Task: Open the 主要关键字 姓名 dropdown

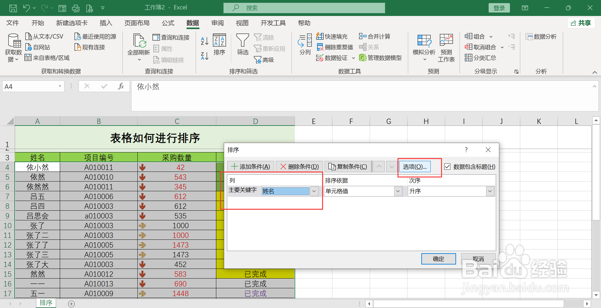Action: [314, 191]
